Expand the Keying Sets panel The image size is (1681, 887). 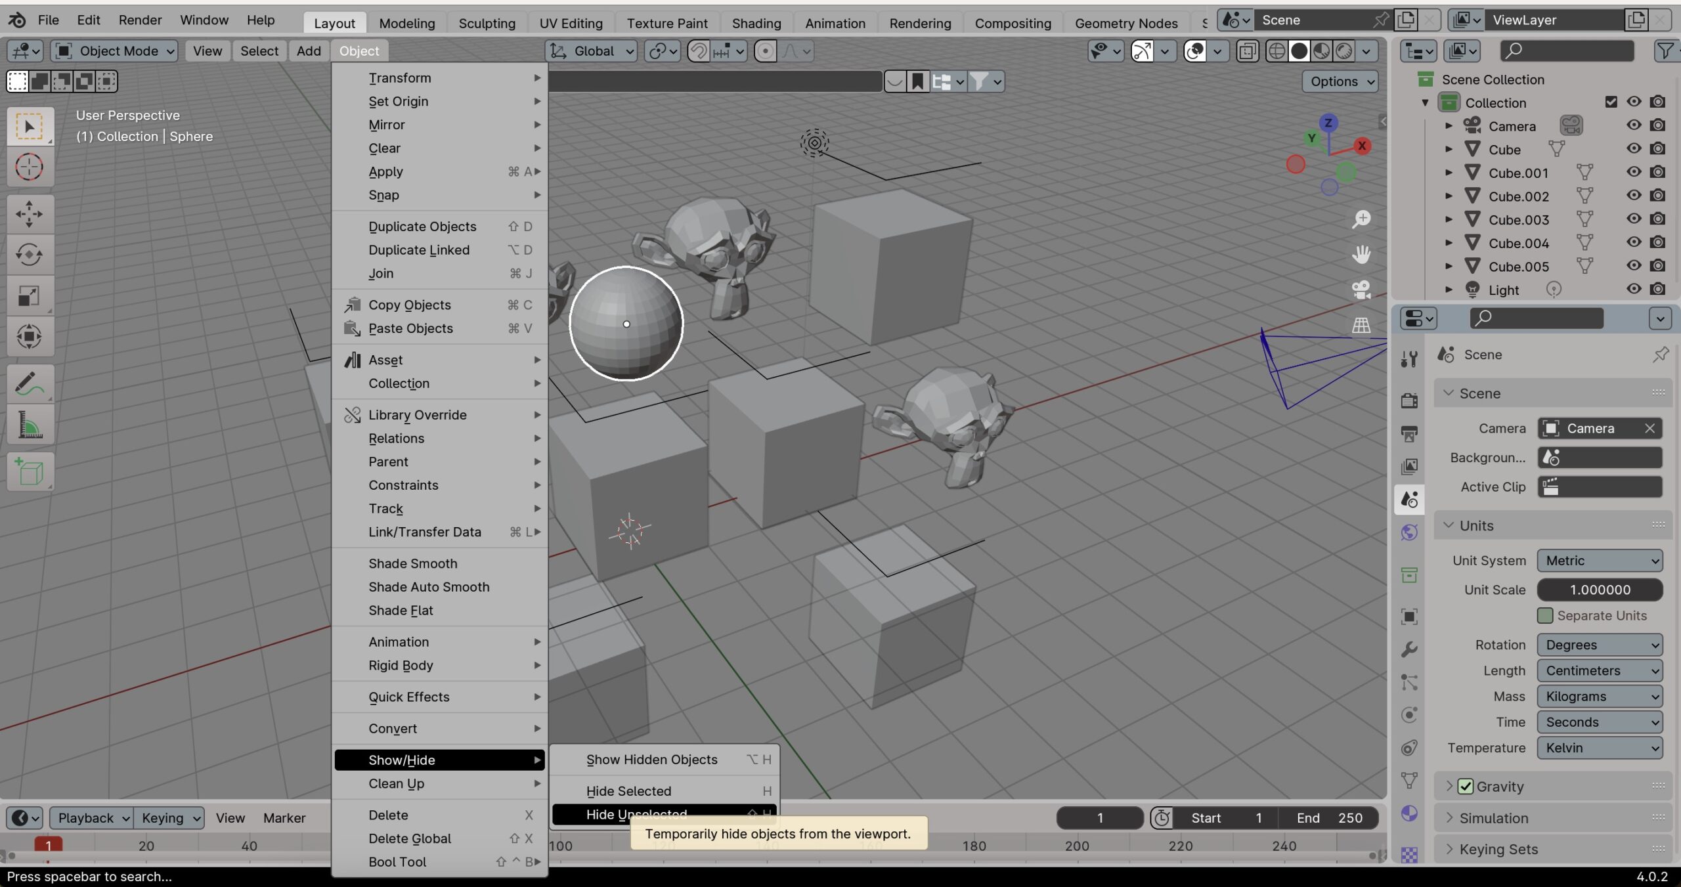click(x=1498, y=849)
